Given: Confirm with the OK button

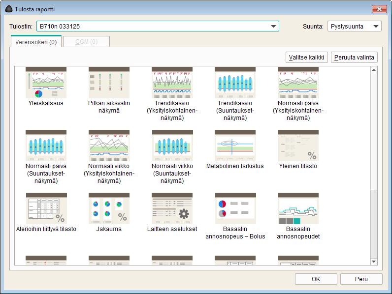Looking at the screenshot, I should coord(316,279).
